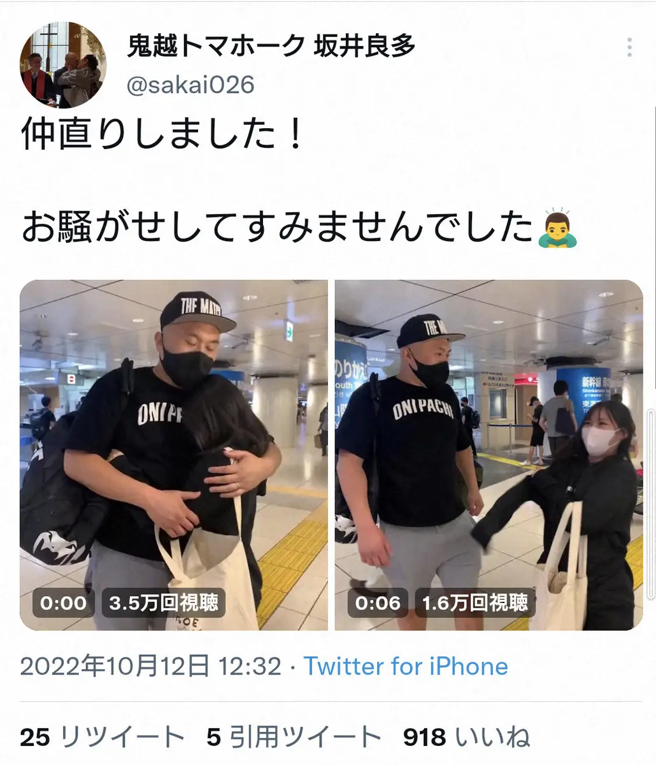The image size is (656, 765).
Task: View the 25 リツイート list
Action: pos(103,737)
